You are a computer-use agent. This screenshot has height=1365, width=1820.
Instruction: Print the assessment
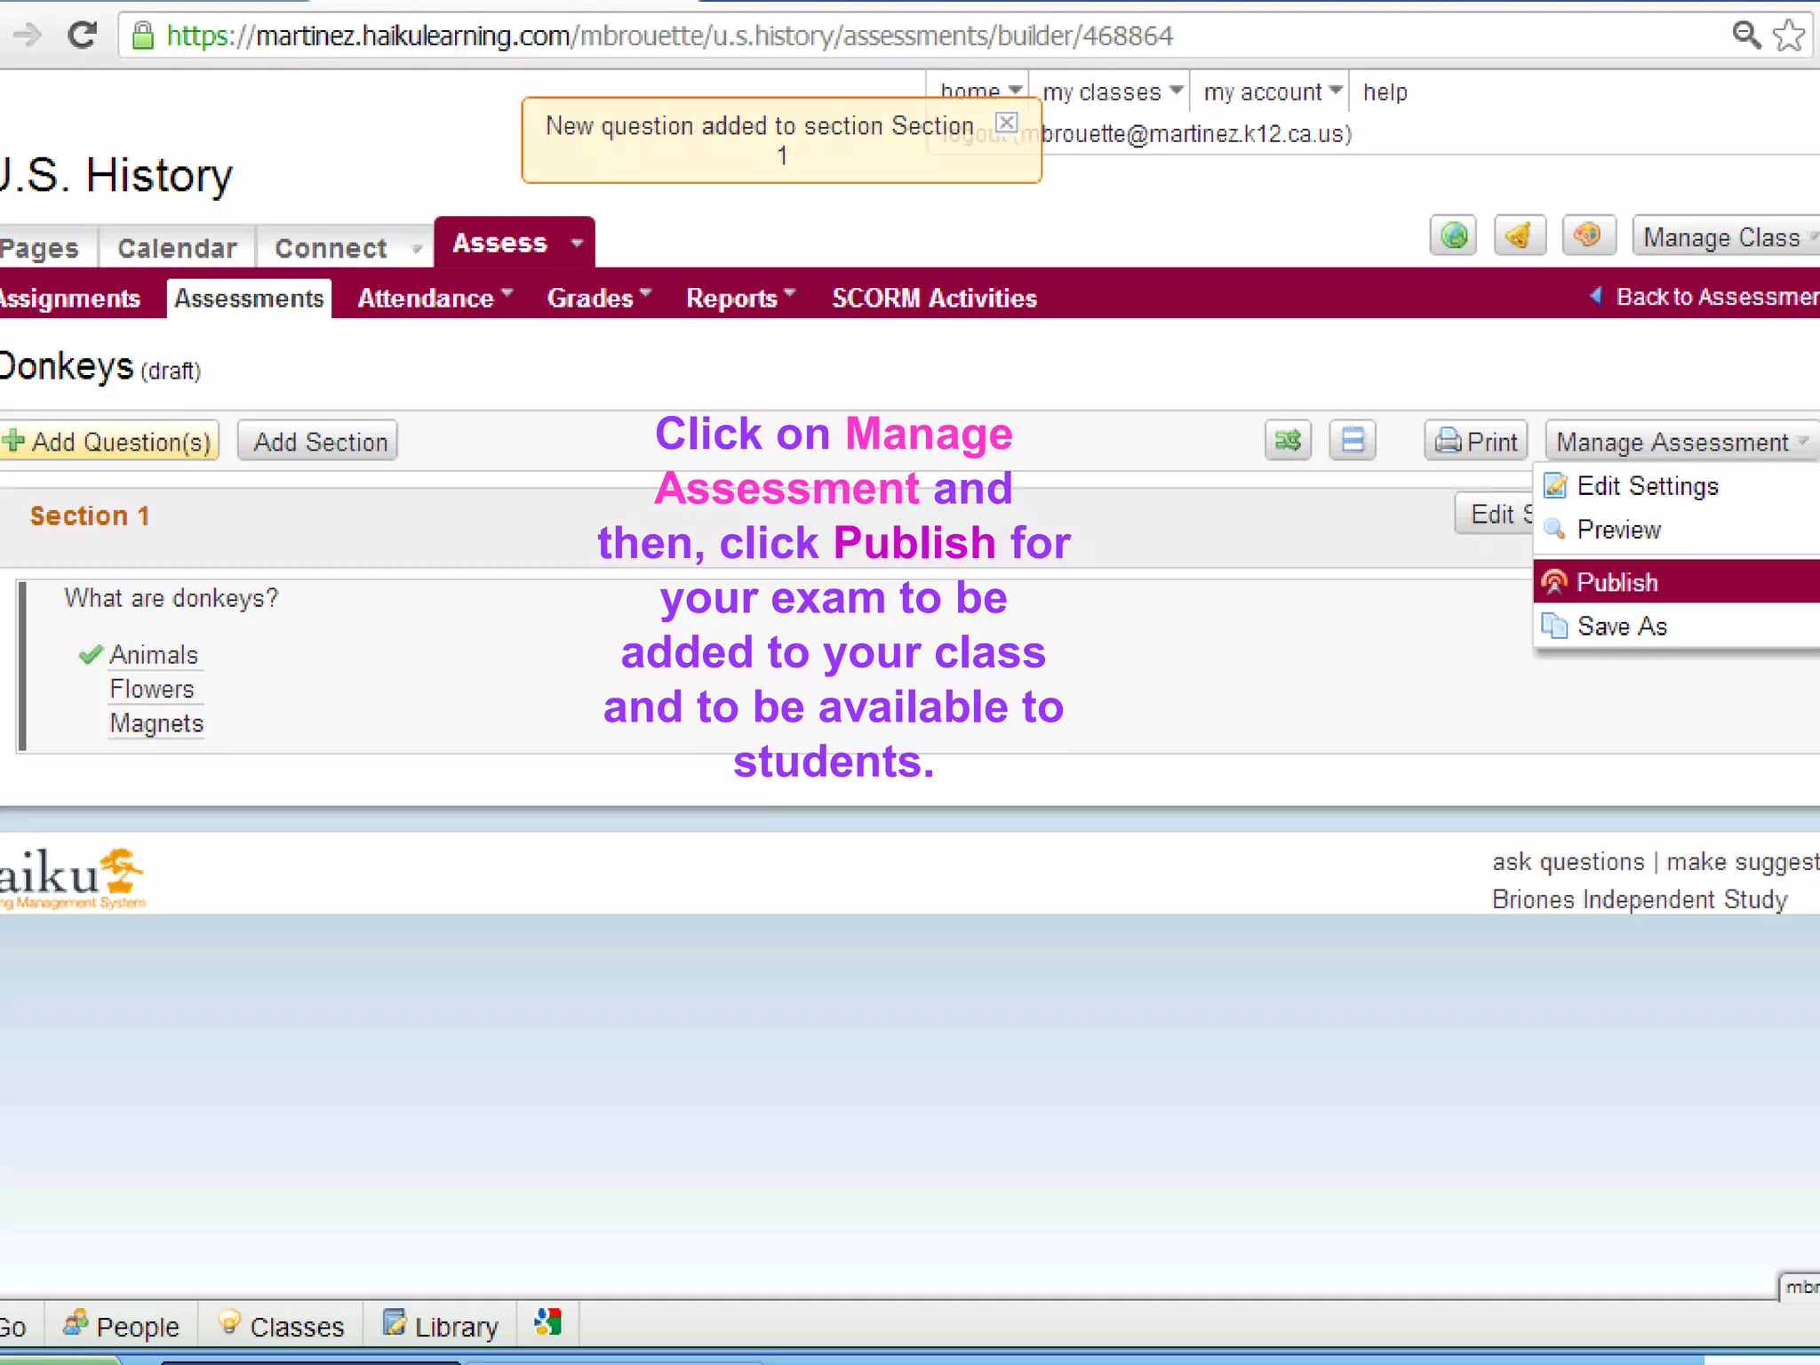pos(1476,441)
